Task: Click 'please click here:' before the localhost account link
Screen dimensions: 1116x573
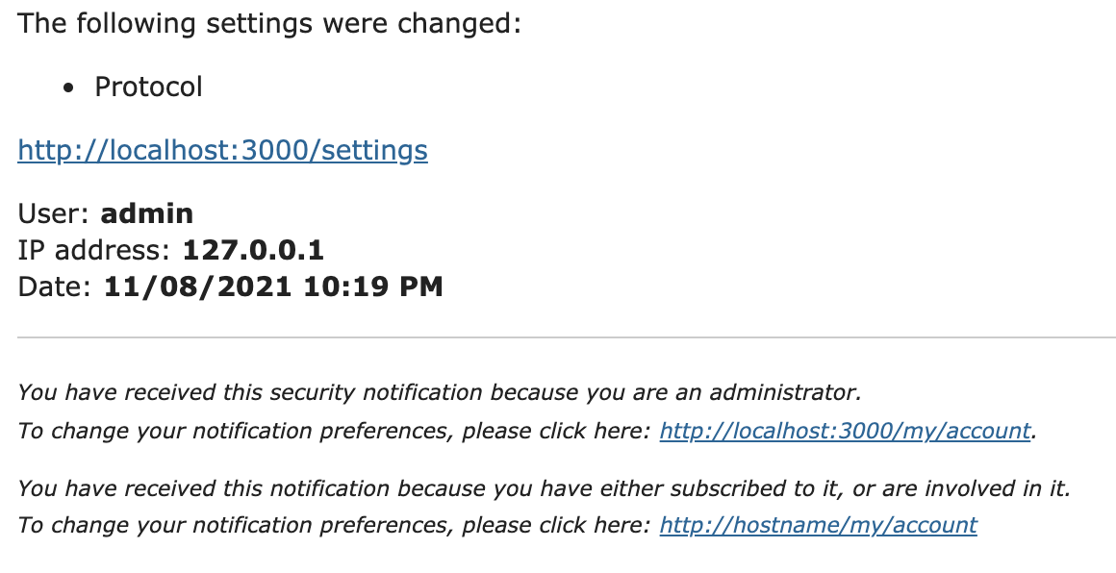Action: pyautogui.click(x=557, y=430)
